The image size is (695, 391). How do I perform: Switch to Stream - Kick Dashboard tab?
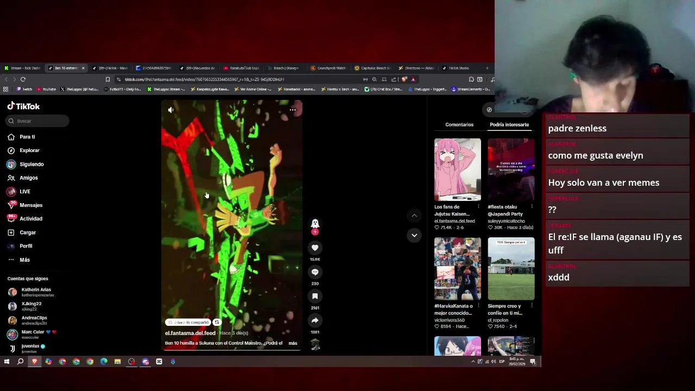22,68
